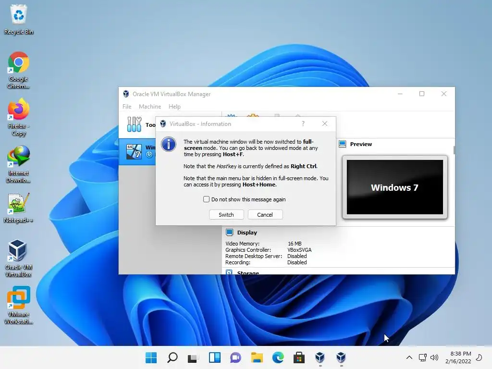This screenshot has height=369, width=492.
Task: Click the VBoxSVGA graphics controller value
Action: pos(299,250)
